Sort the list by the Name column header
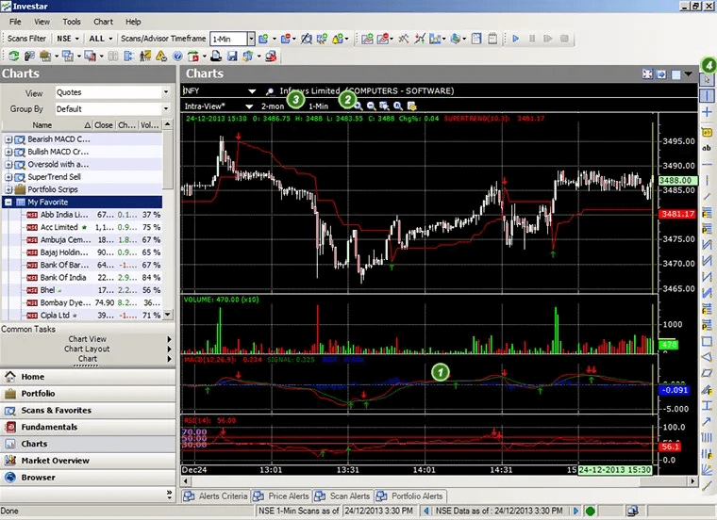 [x=42, y=125]
